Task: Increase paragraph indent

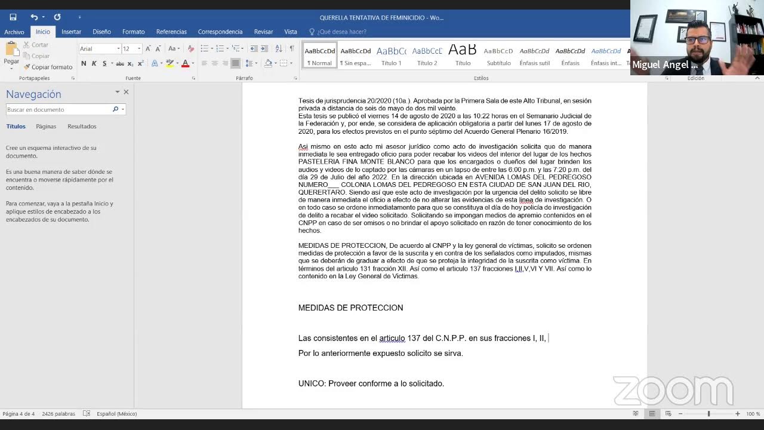Action: pos(264,48)
